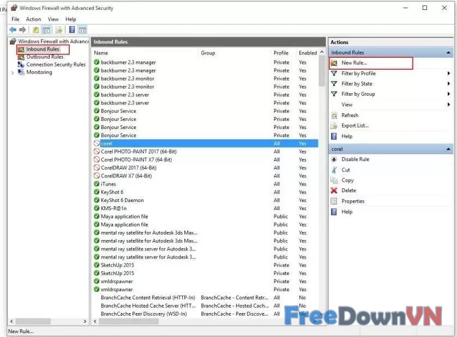
Task: Click the Forward arrow toolbar icon
Action: pyautogui.click(x=22, y=29)
